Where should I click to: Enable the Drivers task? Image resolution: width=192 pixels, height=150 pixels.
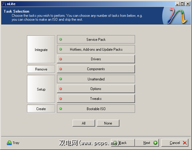click(96, 59)
